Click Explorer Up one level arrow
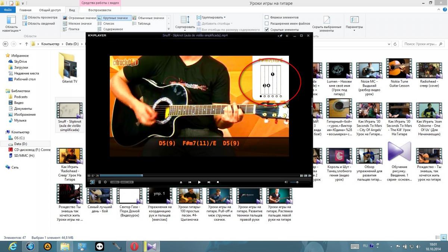 point(27,44)
